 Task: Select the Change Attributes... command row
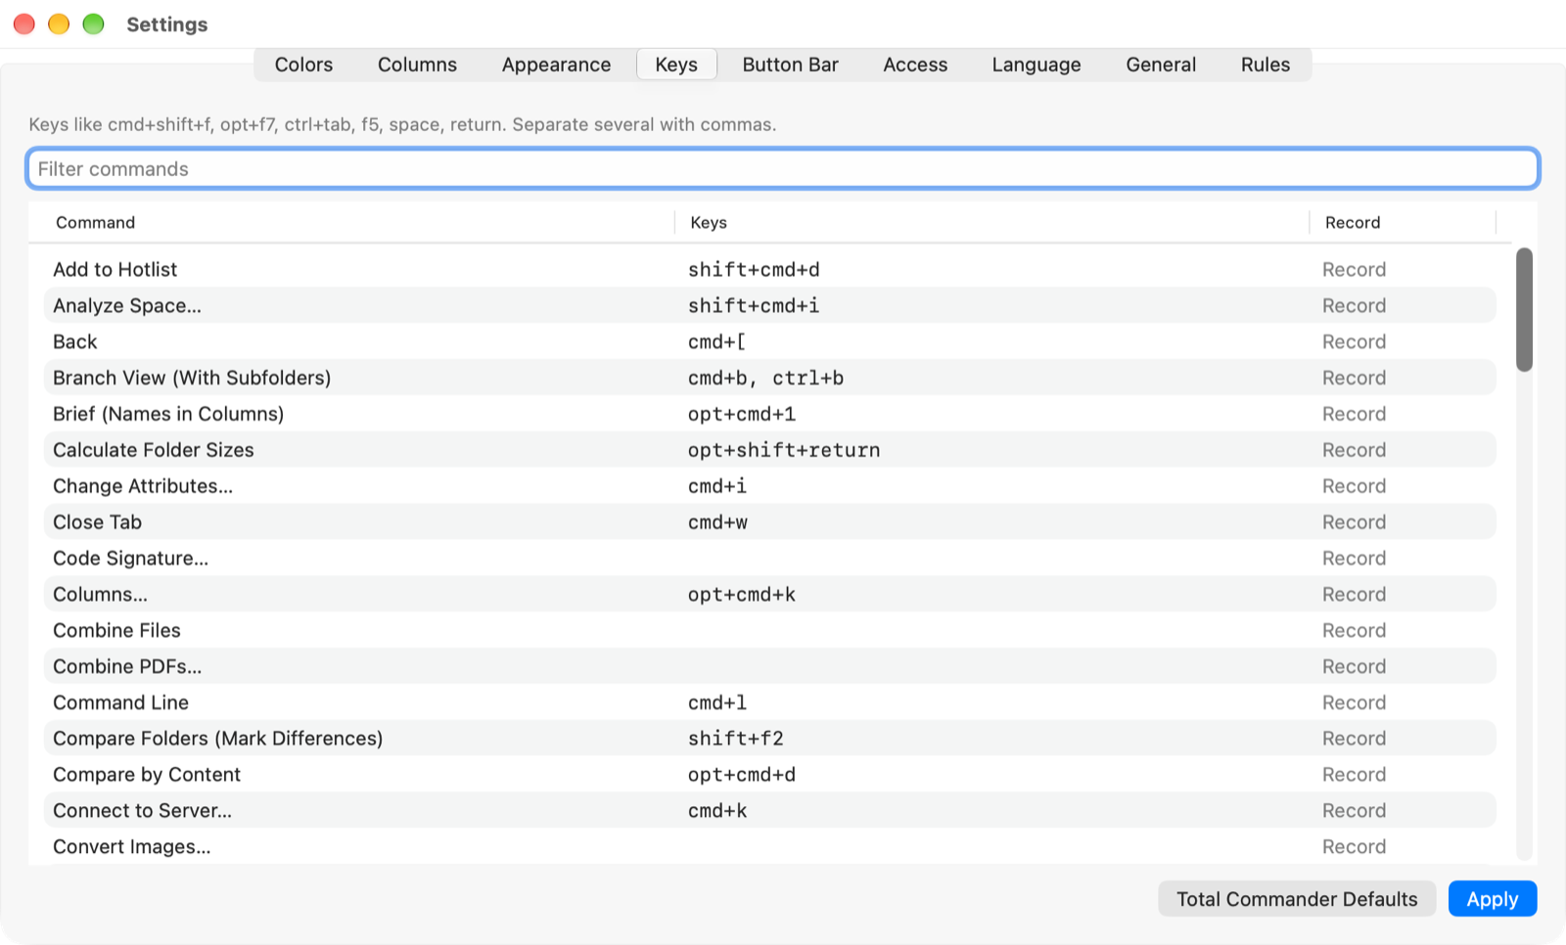pyautogui.click(x=769, y=486)
